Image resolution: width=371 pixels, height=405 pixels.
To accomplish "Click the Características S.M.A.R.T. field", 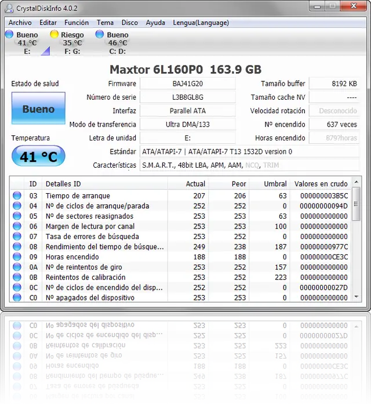I will (x=249, y=165).
